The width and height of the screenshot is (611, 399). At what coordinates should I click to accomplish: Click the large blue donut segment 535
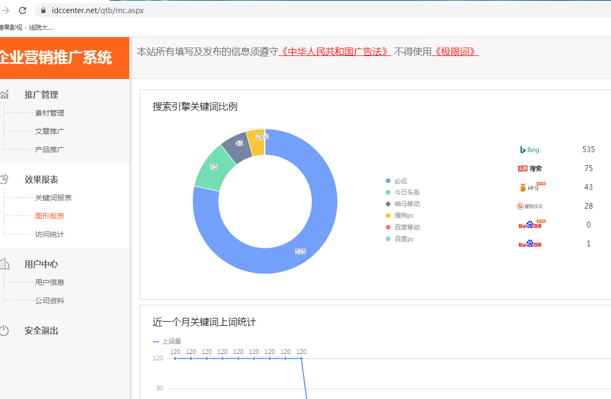point(314,230)
